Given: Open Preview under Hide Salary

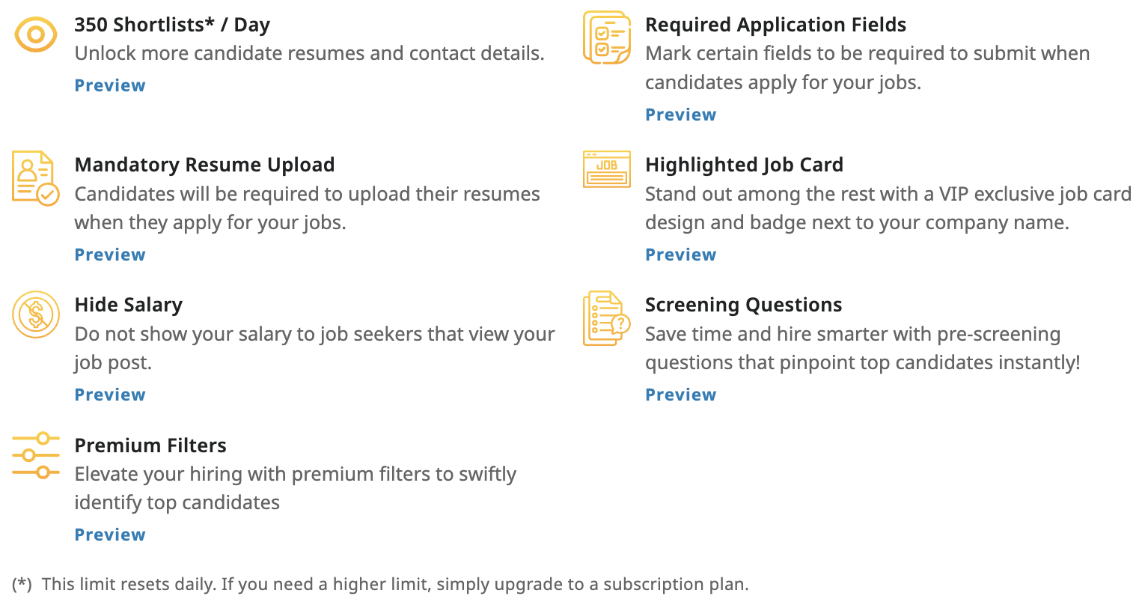Looking at the screenshot, I should click(110, 395).
